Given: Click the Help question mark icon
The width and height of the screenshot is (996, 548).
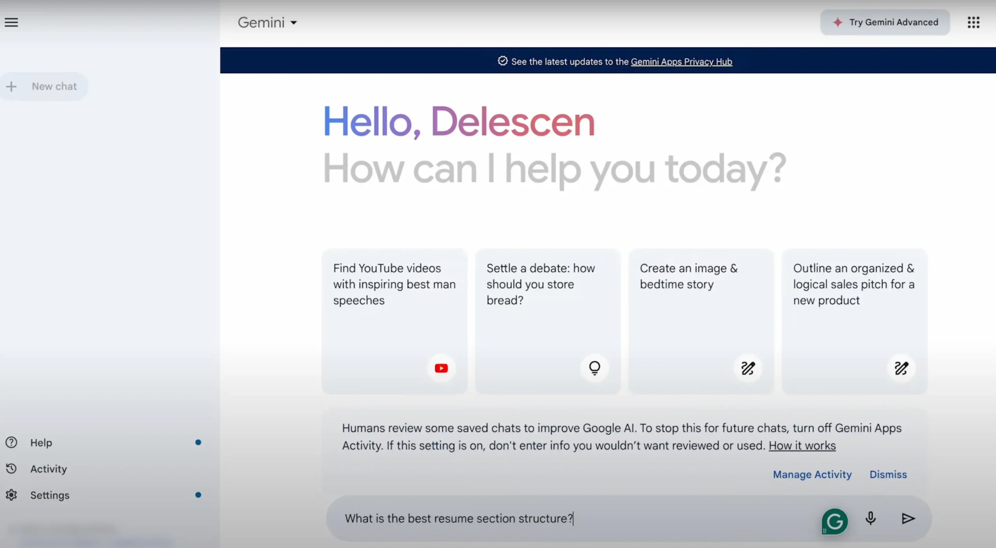Looking at the screenshot, I should [11, 442].
